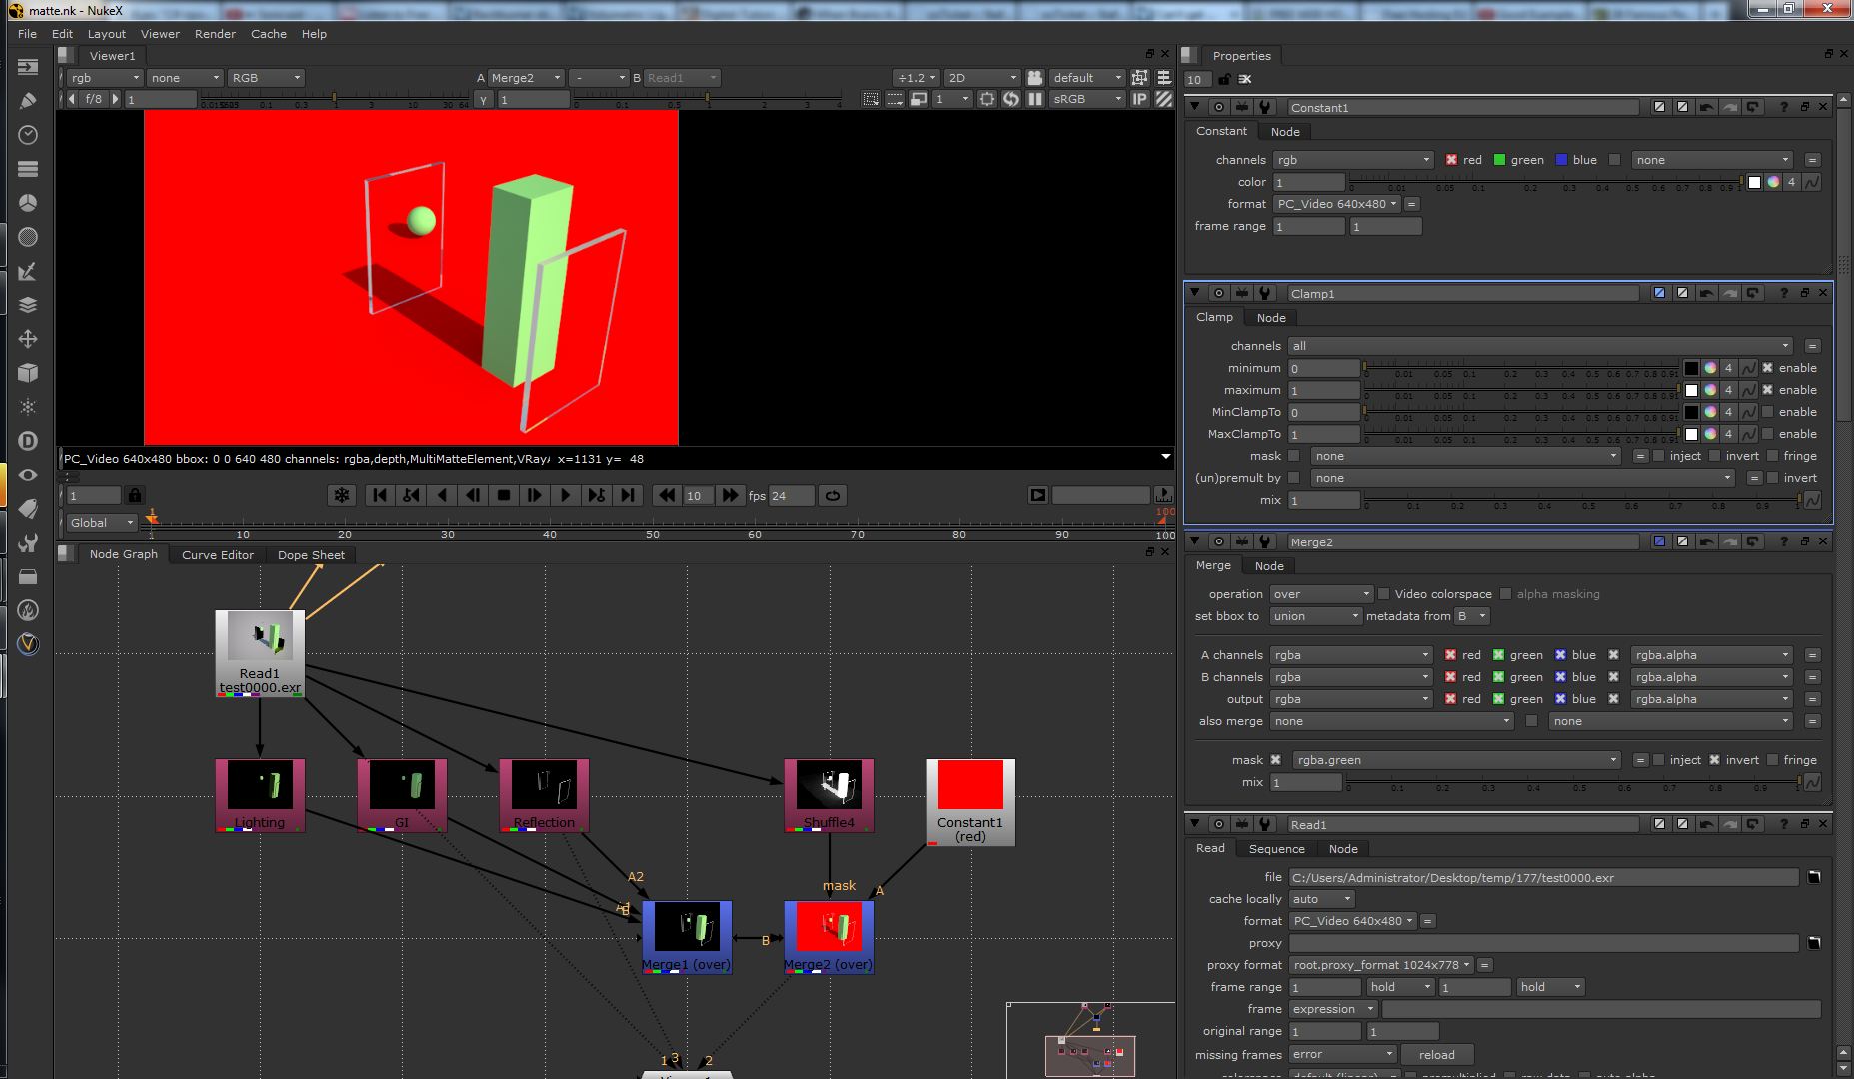Screen dimensions: 1854x1079
Task: Open the Particles nodes icon
Action: [x=28, y=407]
